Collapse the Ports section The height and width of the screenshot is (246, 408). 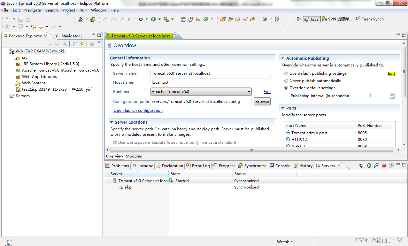coord(283,108)
